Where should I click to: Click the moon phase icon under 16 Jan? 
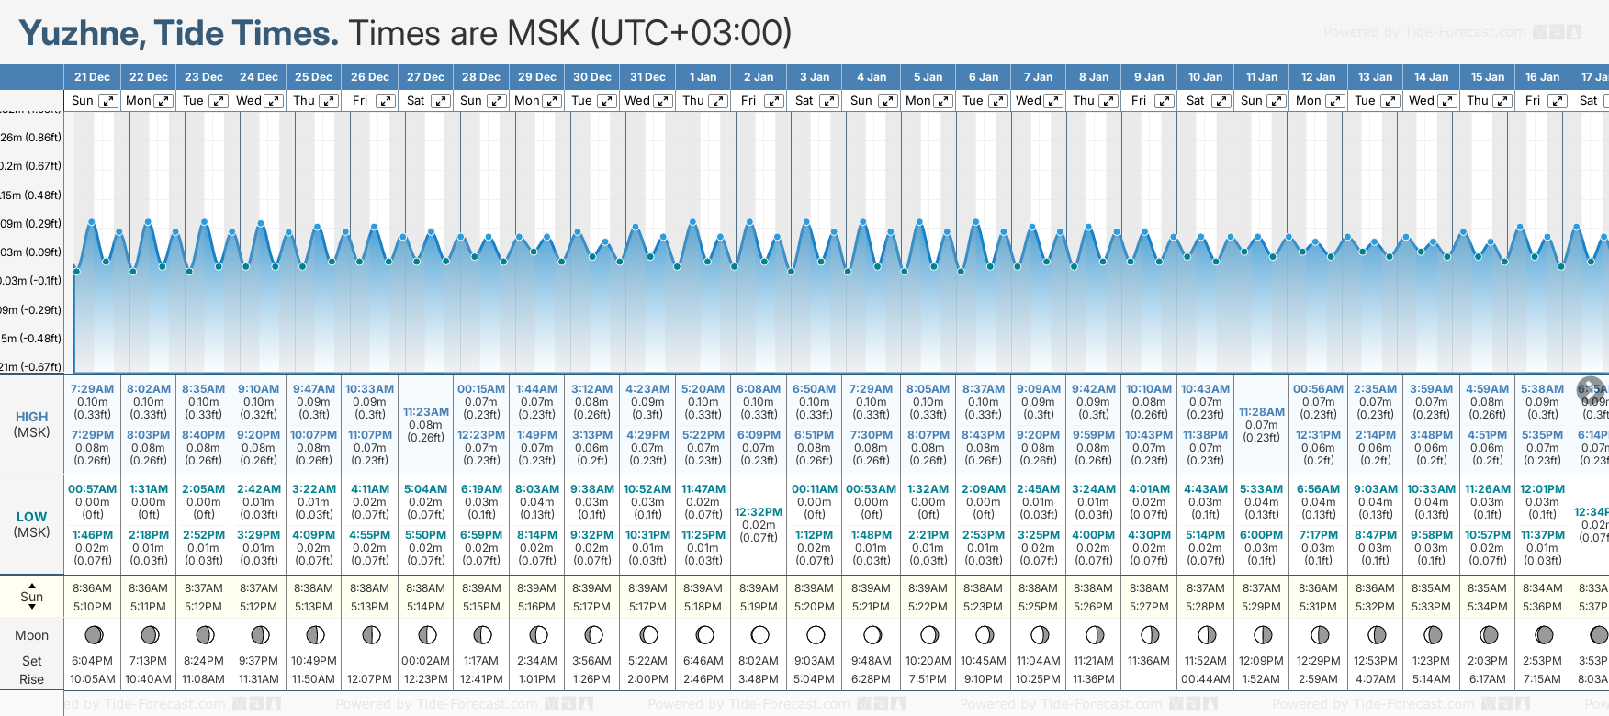(x=1543, y=634)
